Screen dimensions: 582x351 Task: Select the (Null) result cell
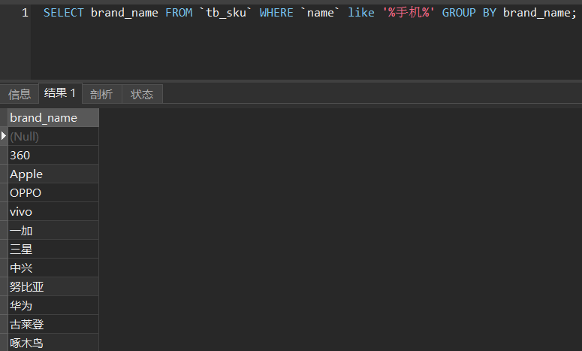[53, 136]
